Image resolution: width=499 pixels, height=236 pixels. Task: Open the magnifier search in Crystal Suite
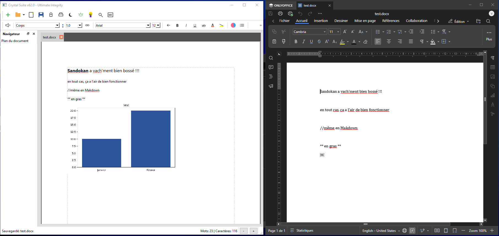101,15
